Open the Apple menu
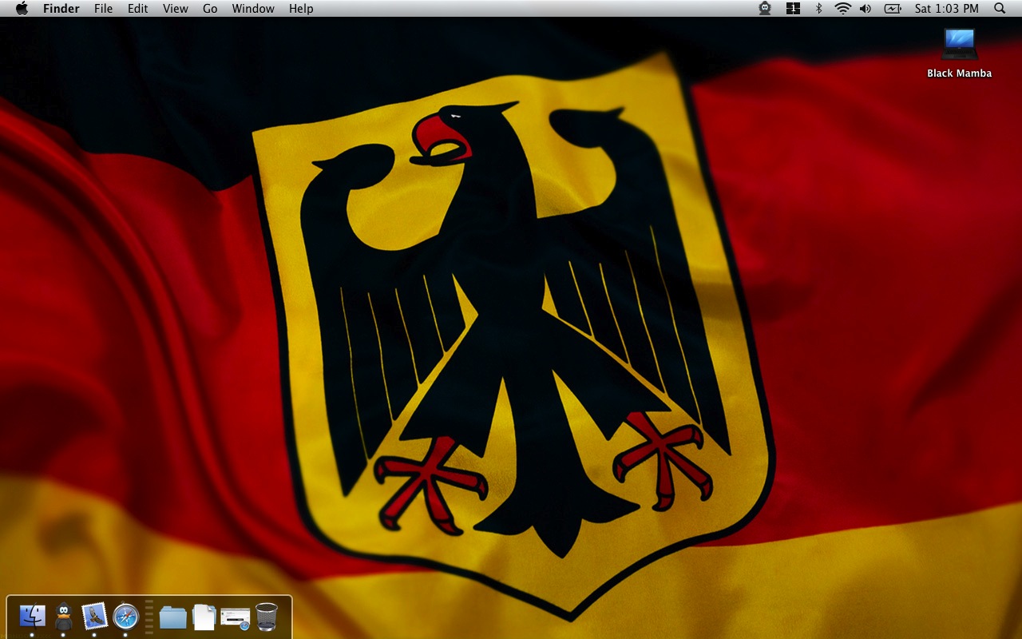 click(22, 9)
